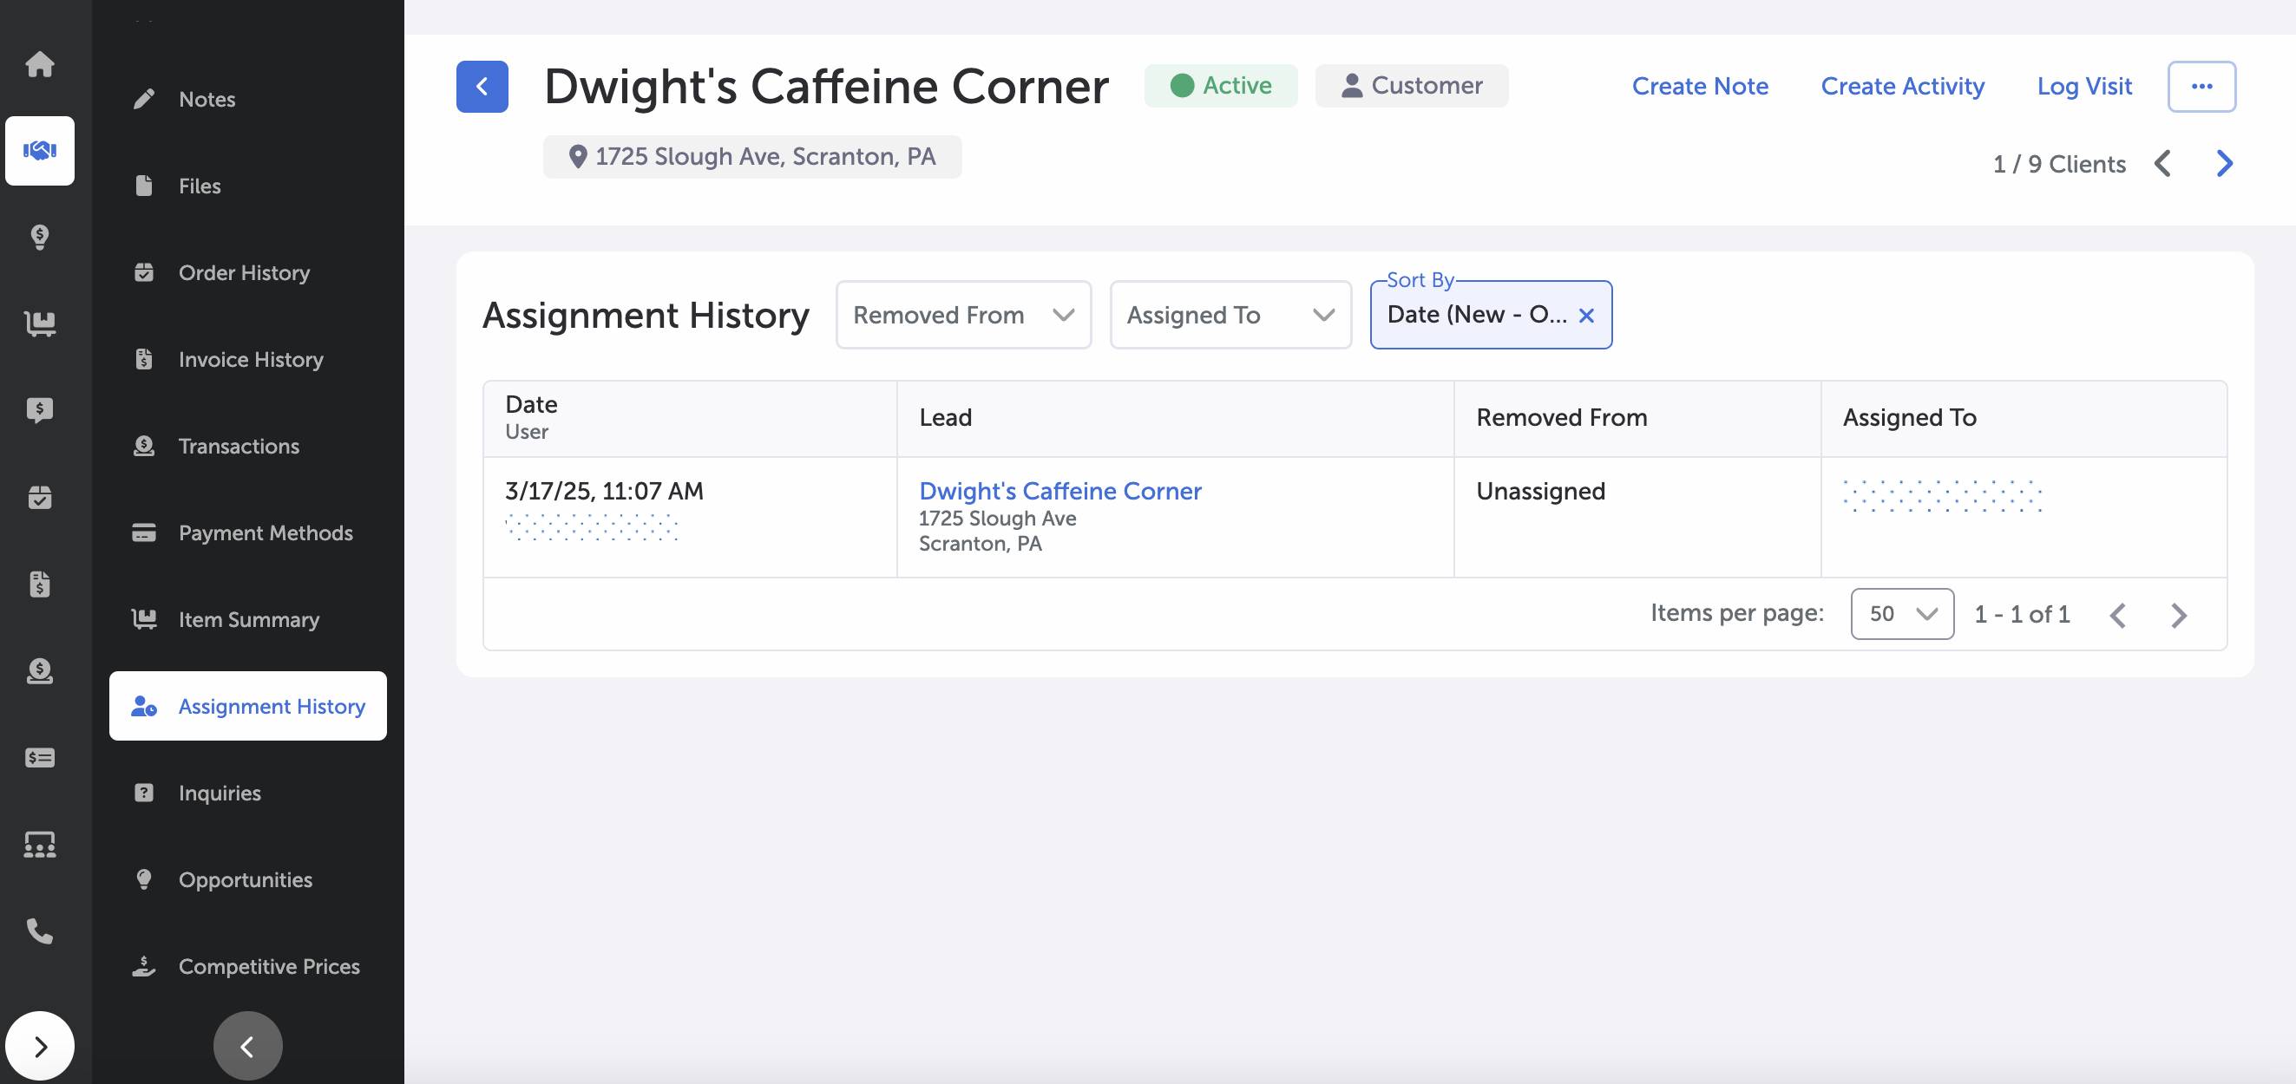
Task: Click blue back arrow beside client name
Action: (482, 87)
